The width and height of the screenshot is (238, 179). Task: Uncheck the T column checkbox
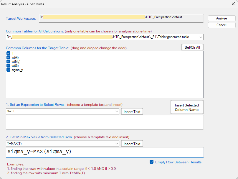[x=9, y=53]
